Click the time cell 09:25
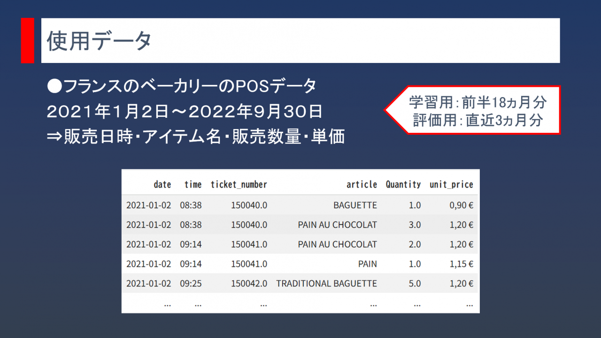This screenshot has height=338, width=601. (x=191, y=284)
